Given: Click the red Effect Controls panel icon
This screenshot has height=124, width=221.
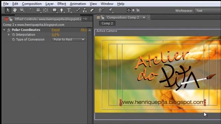Looking at the screenshot, I should click(x=6, y=19).
